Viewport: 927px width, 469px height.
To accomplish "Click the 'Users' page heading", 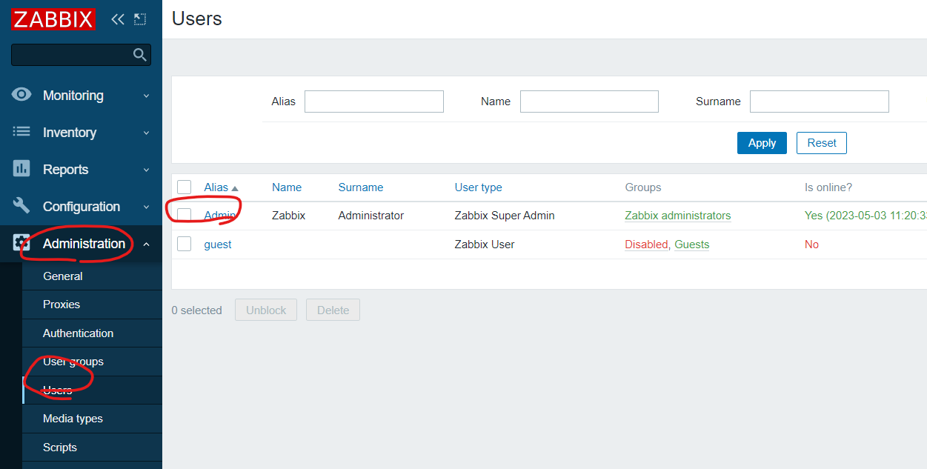I will click(197, 19).
